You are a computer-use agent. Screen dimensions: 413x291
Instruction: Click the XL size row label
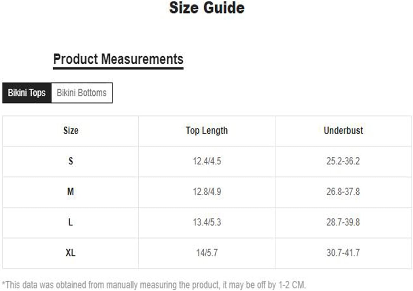click(x=71, y=253)
